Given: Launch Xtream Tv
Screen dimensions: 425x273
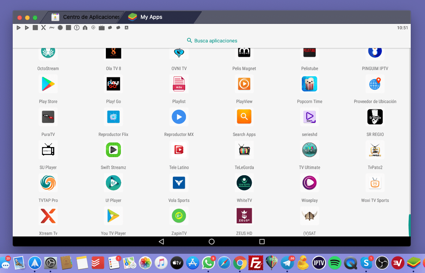Looking at the screenshot, I should tap(48, 216).
